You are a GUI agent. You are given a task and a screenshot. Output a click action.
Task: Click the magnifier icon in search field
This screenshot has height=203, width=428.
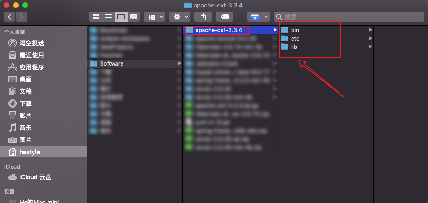279,17
